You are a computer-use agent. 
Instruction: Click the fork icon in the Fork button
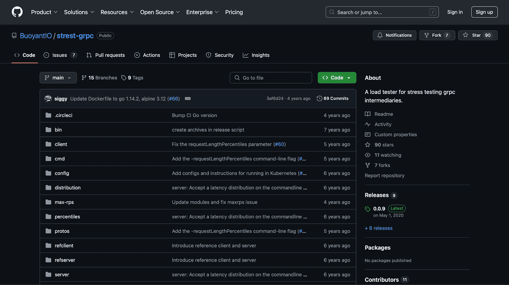(427, 35)
